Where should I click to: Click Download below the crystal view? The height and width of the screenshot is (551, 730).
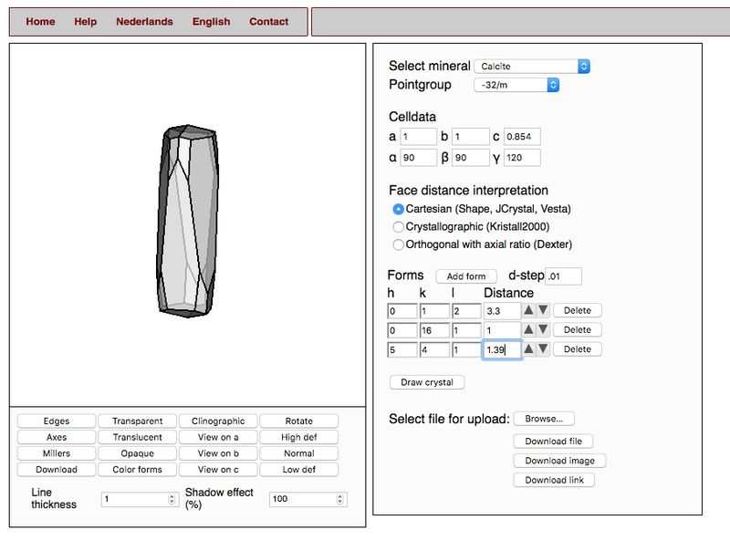tap(57, 470)
